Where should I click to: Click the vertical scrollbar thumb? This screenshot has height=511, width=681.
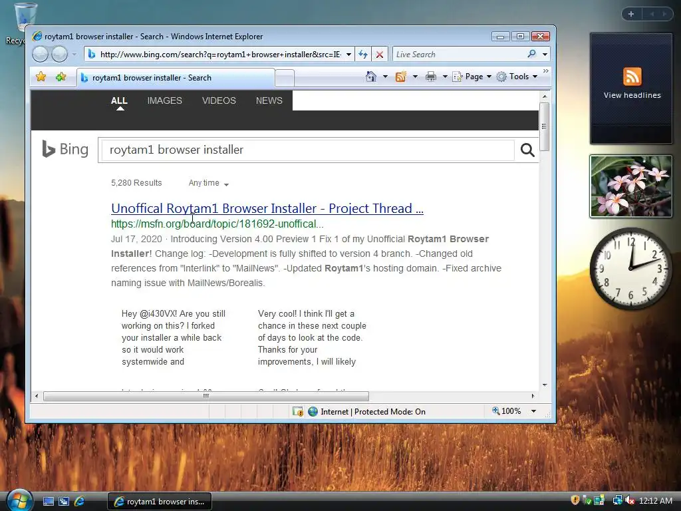click(x=544, y=126)
